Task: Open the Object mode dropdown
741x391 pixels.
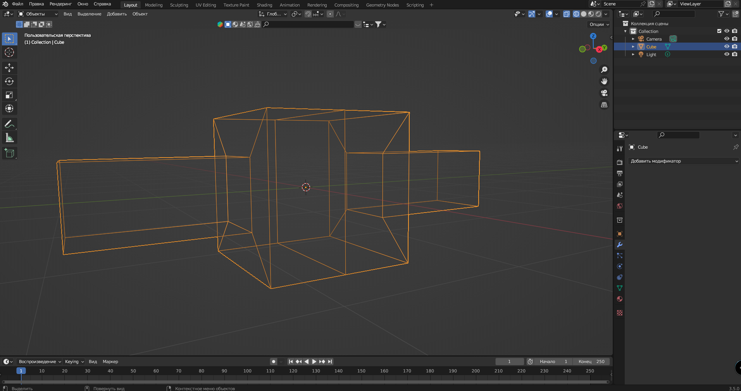Action: [38, 14]
